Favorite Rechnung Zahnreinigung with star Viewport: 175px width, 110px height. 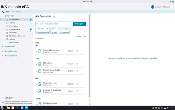tap(77, 51)
